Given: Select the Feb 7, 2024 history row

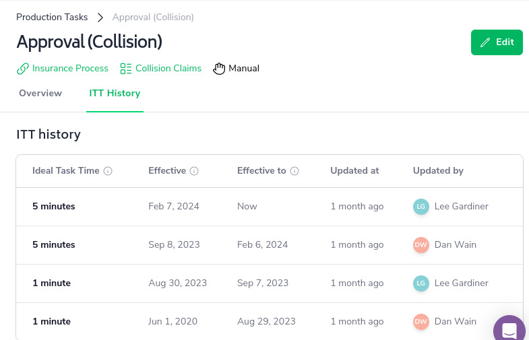Looking at the screenshot, I should point(174,207).
